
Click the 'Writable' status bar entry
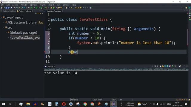click(x=75, y=100)
